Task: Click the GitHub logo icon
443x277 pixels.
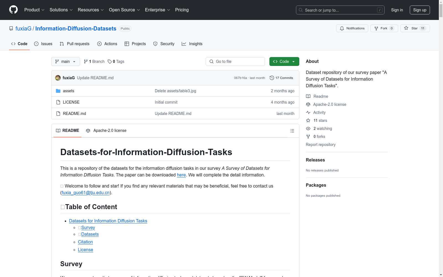Action: click(x=13, y=10)
